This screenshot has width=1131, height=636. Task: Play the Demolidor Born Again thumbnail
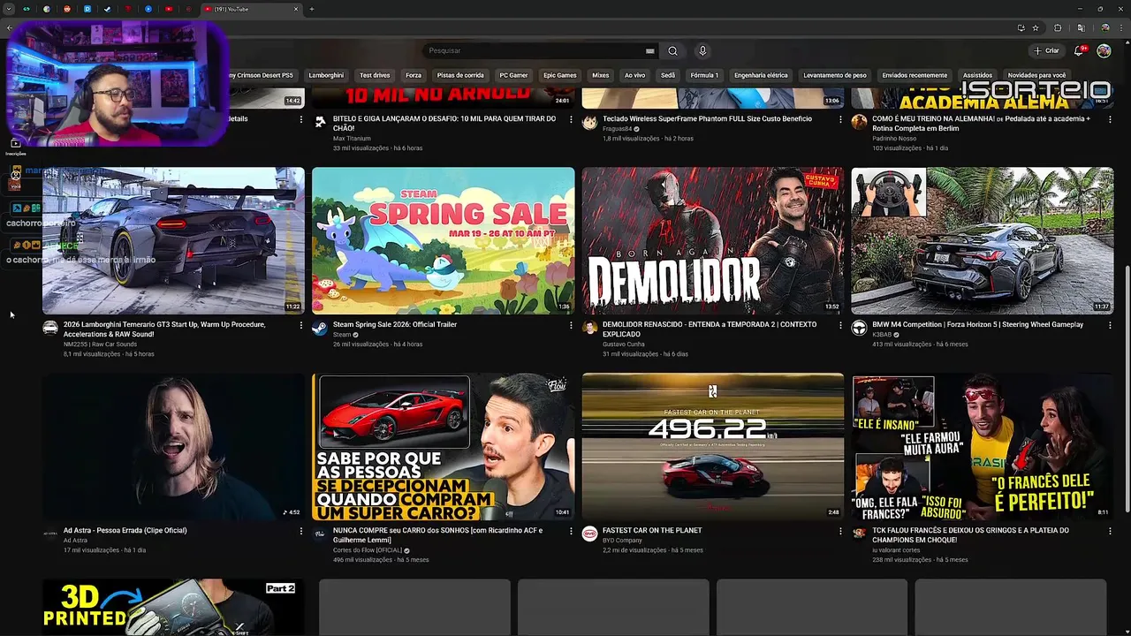(713, 240)
